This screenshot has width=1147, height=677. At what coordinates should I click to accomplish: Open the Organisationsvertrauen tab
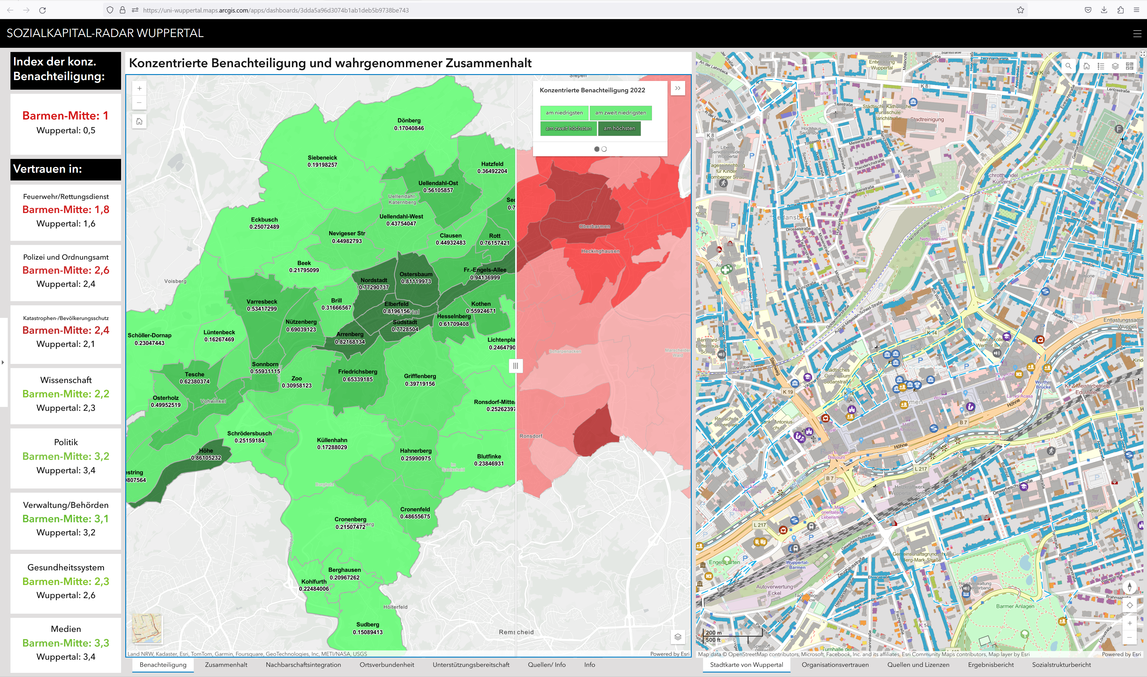pos(835,665)
